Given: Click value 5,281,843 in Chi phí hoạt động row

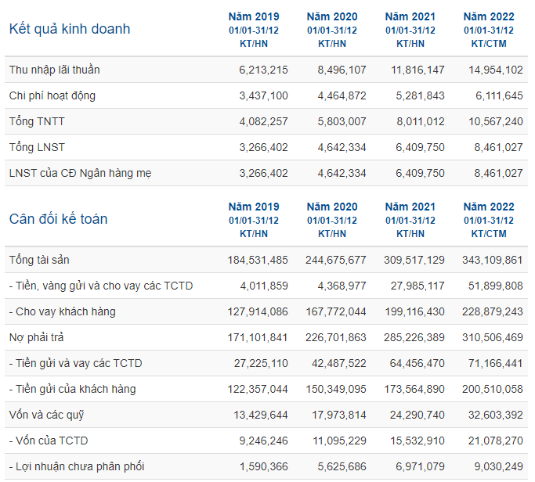Looking at the screenshot, I should click(420, 95).
